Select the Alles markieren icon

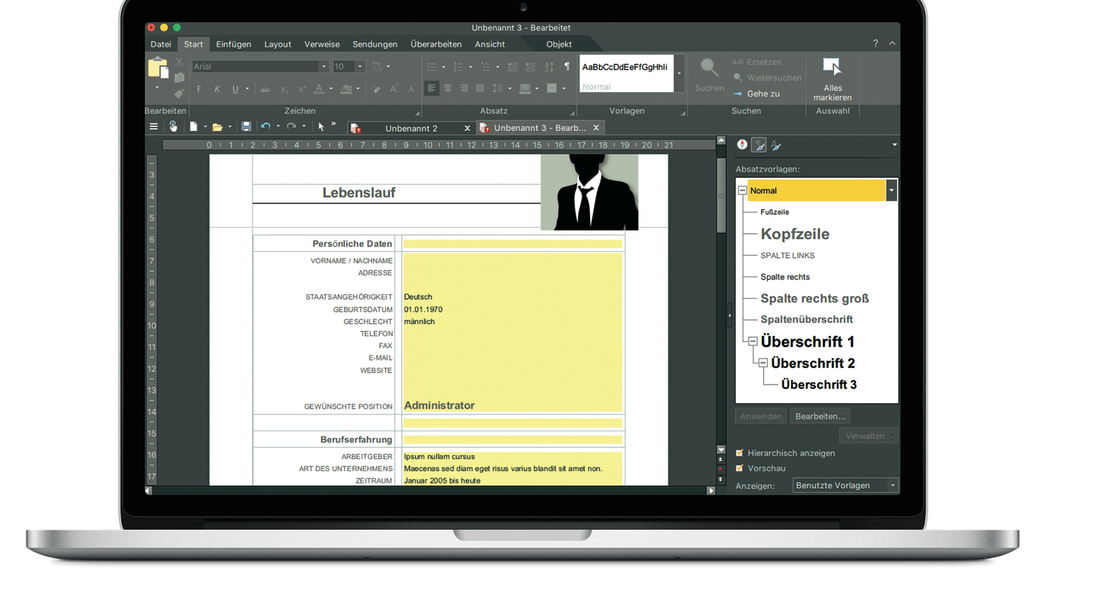[x=832, y=68]
